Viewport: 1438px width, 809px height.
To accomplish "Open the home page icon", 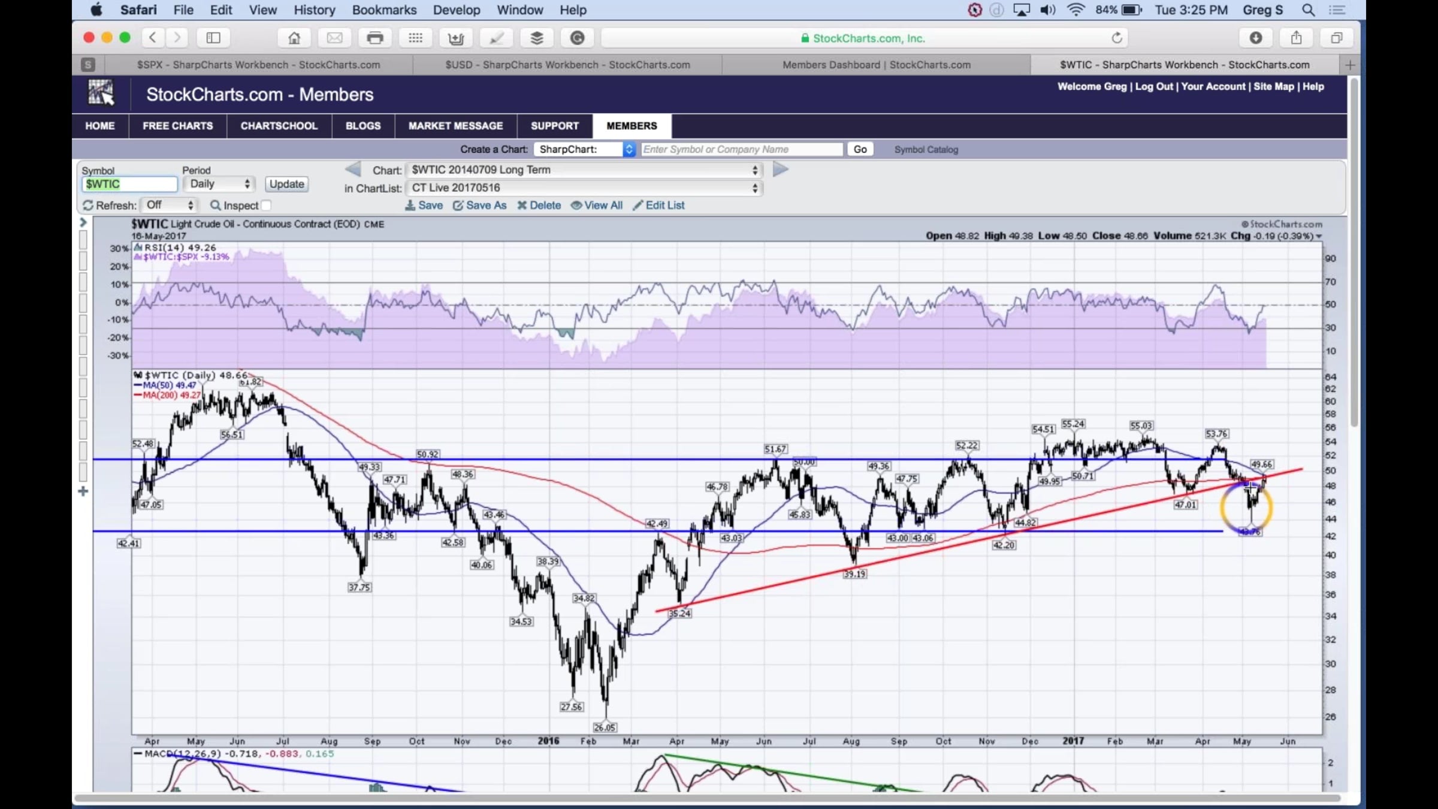I will pos(294,38).
